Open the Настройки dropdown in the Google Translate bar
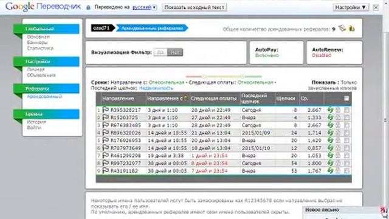Viewport: 389px width, 219px height. tap(351, 7)
